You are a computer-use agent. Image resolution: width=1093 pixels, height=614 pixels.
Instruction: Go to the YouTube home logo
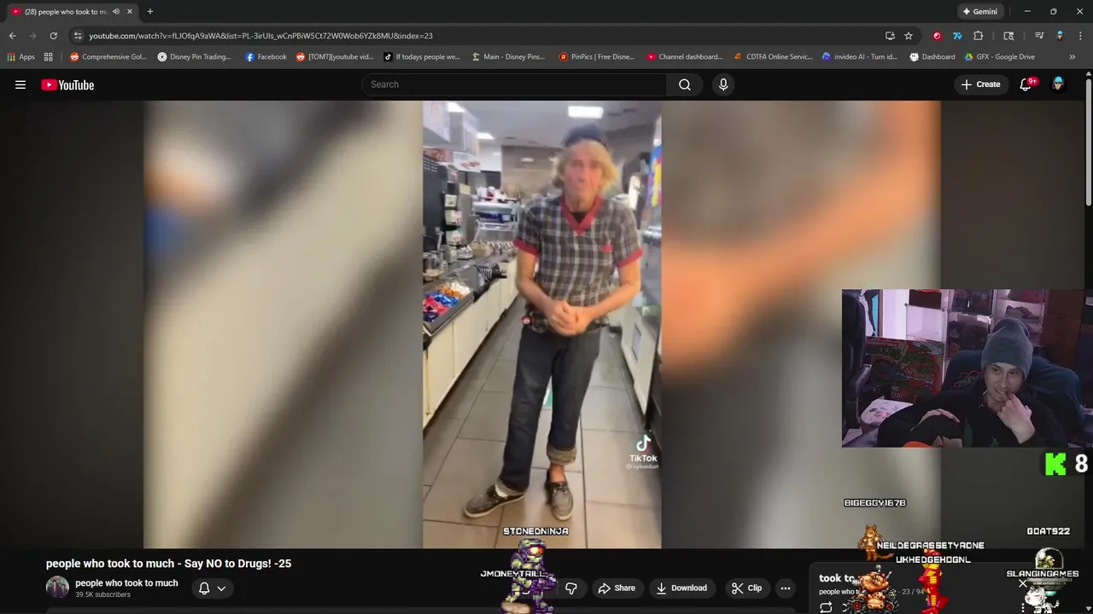click(x=67, y=84)
